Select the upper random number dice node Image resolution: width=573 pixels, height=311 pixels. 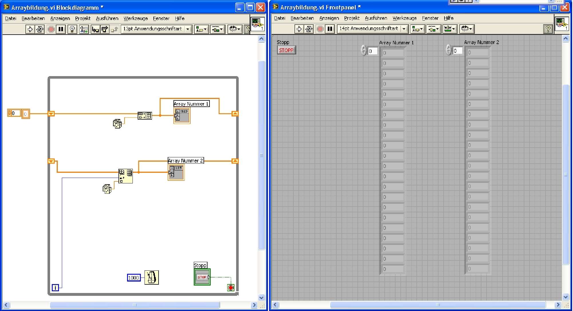(x=117, y=124)
